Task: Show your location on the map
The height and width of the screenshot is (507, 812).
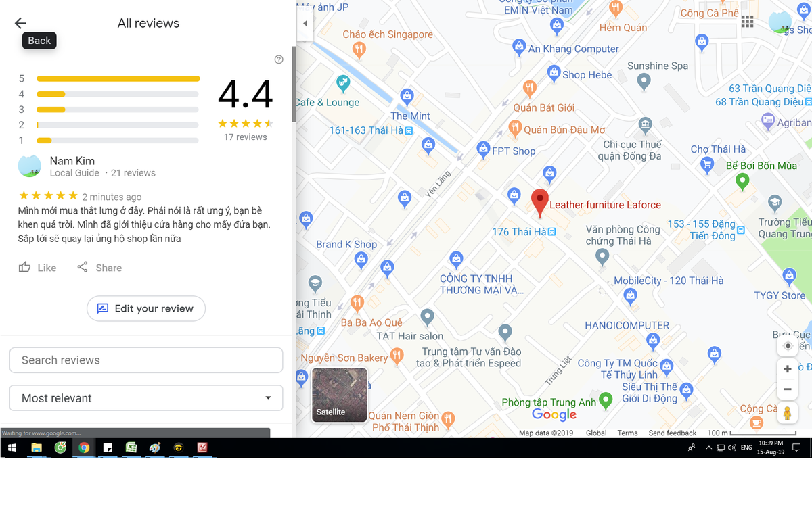Action: (788, 346)
